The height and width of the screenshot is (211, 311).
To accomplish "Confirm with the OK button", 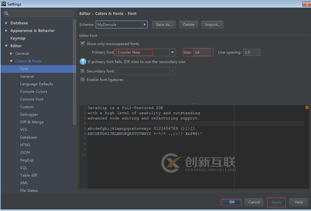I will click(x=232, y=202).
